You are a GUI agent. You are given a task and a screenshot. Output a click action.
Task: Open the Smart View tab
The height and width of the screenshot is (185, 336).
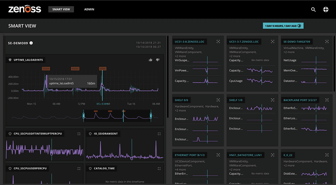click(61, 9)
